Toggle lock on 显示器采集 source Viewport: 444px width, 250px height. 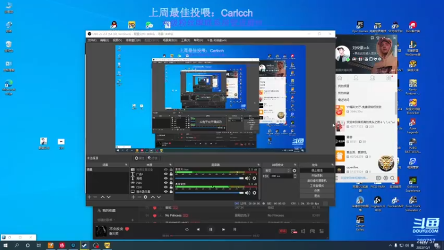click(x=171, y=192)
